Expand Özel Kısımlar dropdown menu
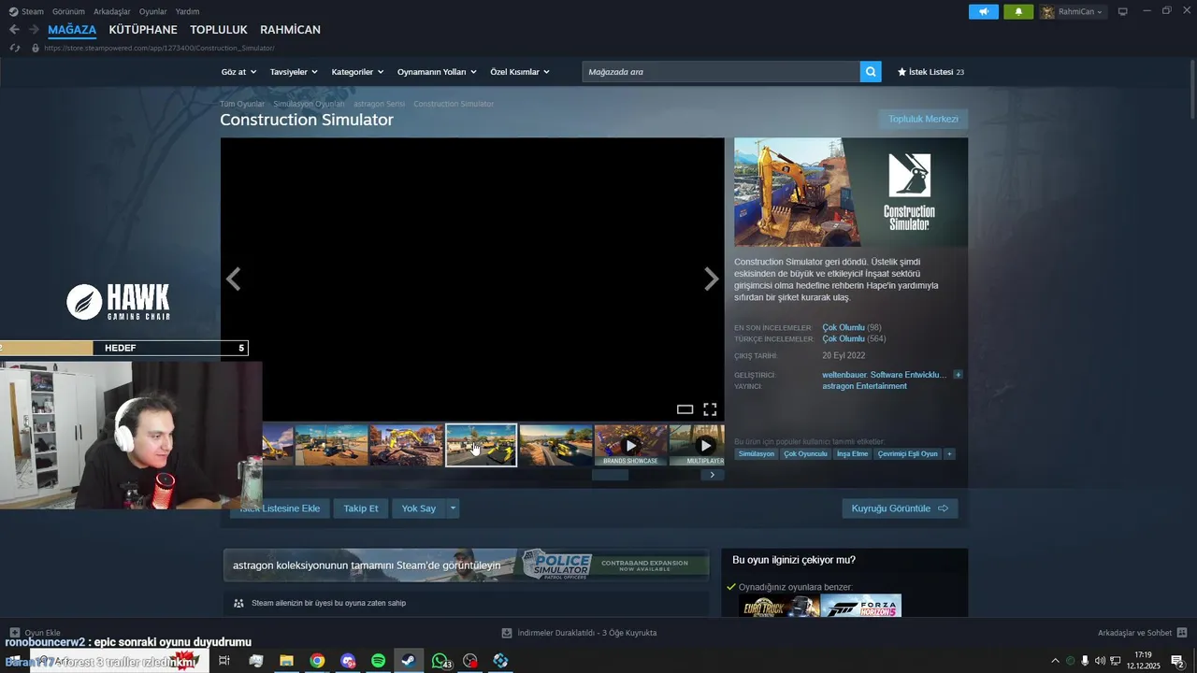This screenshot has height=673, width=1197. pos(520,72)
